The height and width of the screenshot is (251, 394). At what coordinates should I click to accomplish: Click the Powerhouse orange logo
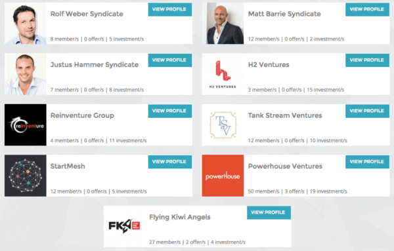point(223,176)
